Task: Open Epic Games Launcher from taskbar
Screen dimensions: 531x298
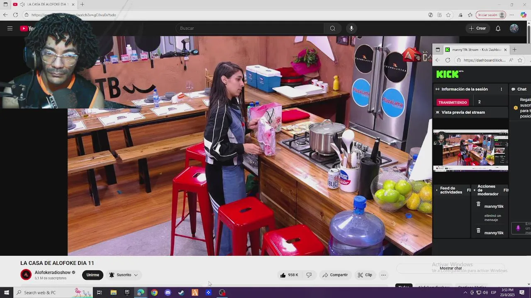Action: tap(127, 293)
